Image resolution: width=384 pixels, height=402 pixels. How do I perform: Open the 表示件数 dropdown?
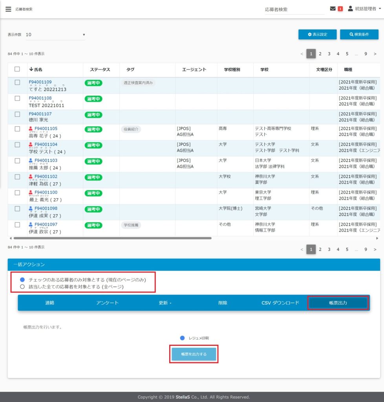(55, 35)
